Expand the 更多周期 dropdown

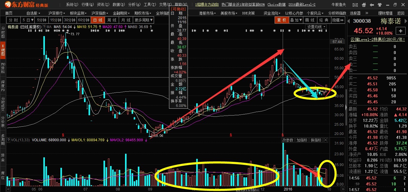tap(144, 20)
